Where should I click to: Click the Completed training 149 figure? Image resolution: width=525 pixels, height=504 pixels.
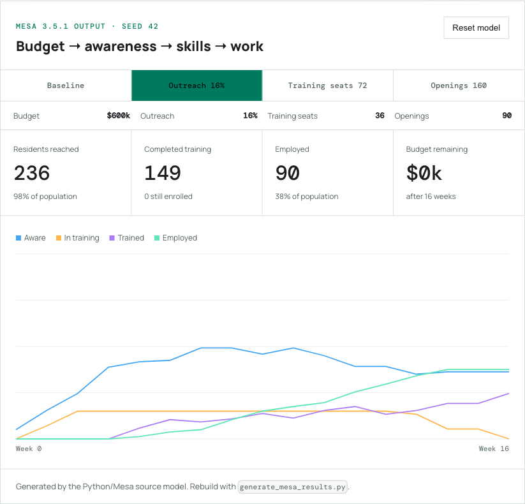tap(163, 173)
